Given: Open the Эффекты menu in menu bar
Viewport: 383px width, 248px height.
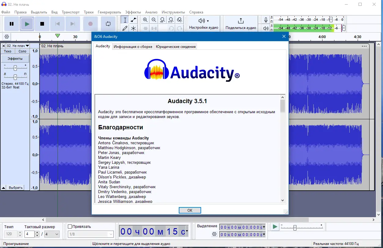Looking at the screenshot, I should [133, 12].
